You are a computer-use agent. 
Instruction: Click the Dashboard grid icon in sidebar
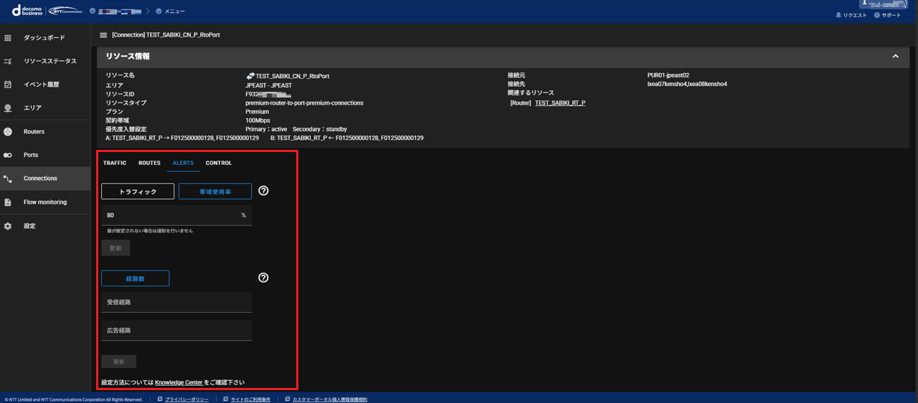point(8,37)
